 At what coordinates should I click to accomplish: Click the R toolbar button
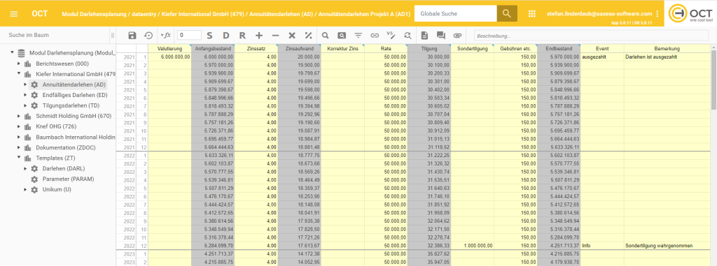tap(242, 35)
